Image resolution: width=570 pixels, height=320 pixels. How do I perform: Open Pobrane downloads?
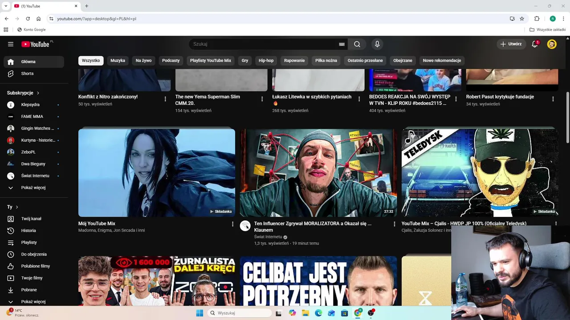coord(34,290)
